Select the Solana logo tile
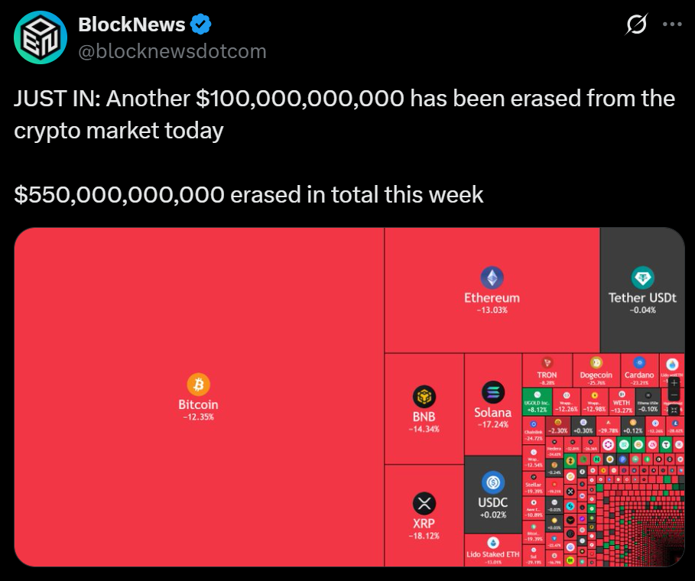This screenshot has width=695, height=581. pyautogui.click(x=492, y=393)
